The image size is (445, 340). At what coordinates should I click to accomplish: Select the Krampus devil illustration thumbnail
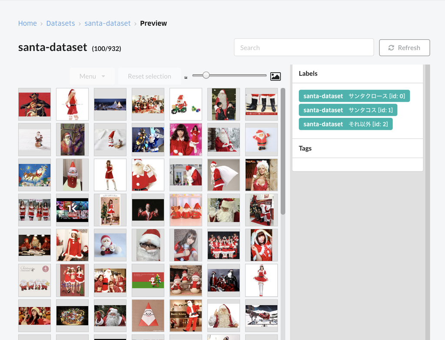coord(35,104)
